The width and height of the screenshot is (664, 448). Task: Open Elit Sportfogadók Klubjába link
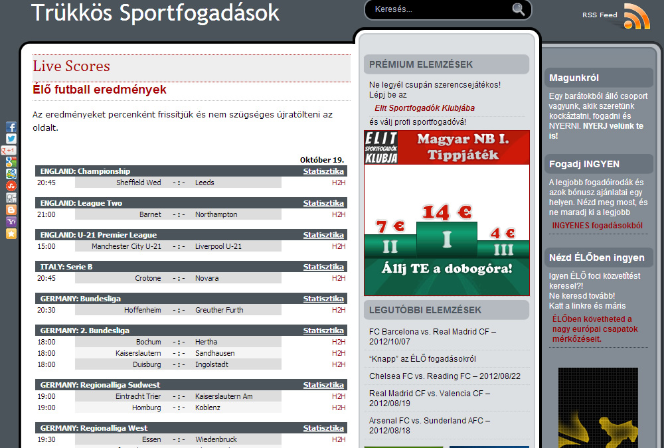(424, 108)
